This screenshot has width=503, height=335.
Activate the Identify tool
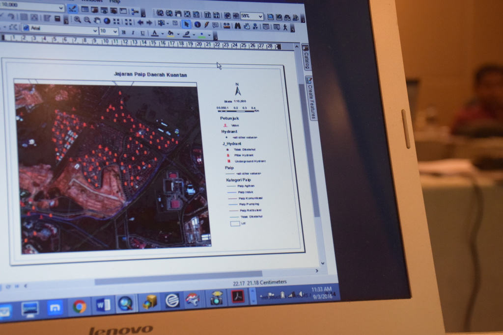click(x=197, y=25)
